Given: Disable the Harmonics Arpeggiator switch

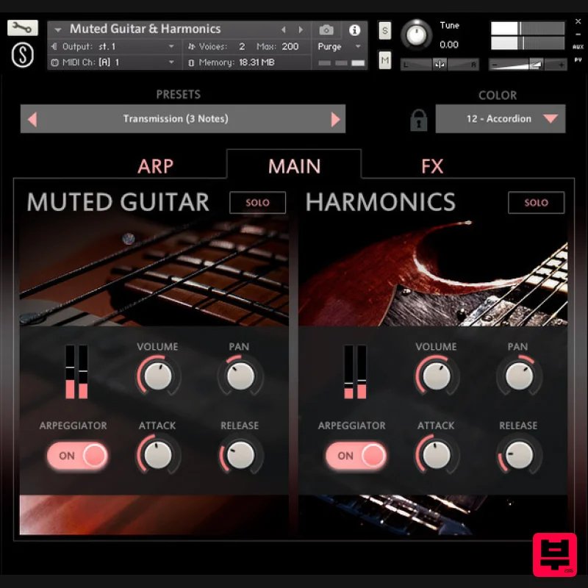Looking at the screenshot, I should (356, 456).
